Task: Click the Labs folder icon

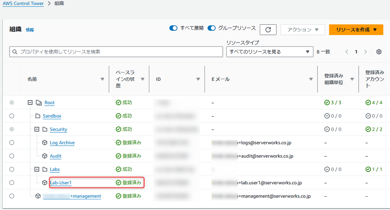Action: point(45,169)
